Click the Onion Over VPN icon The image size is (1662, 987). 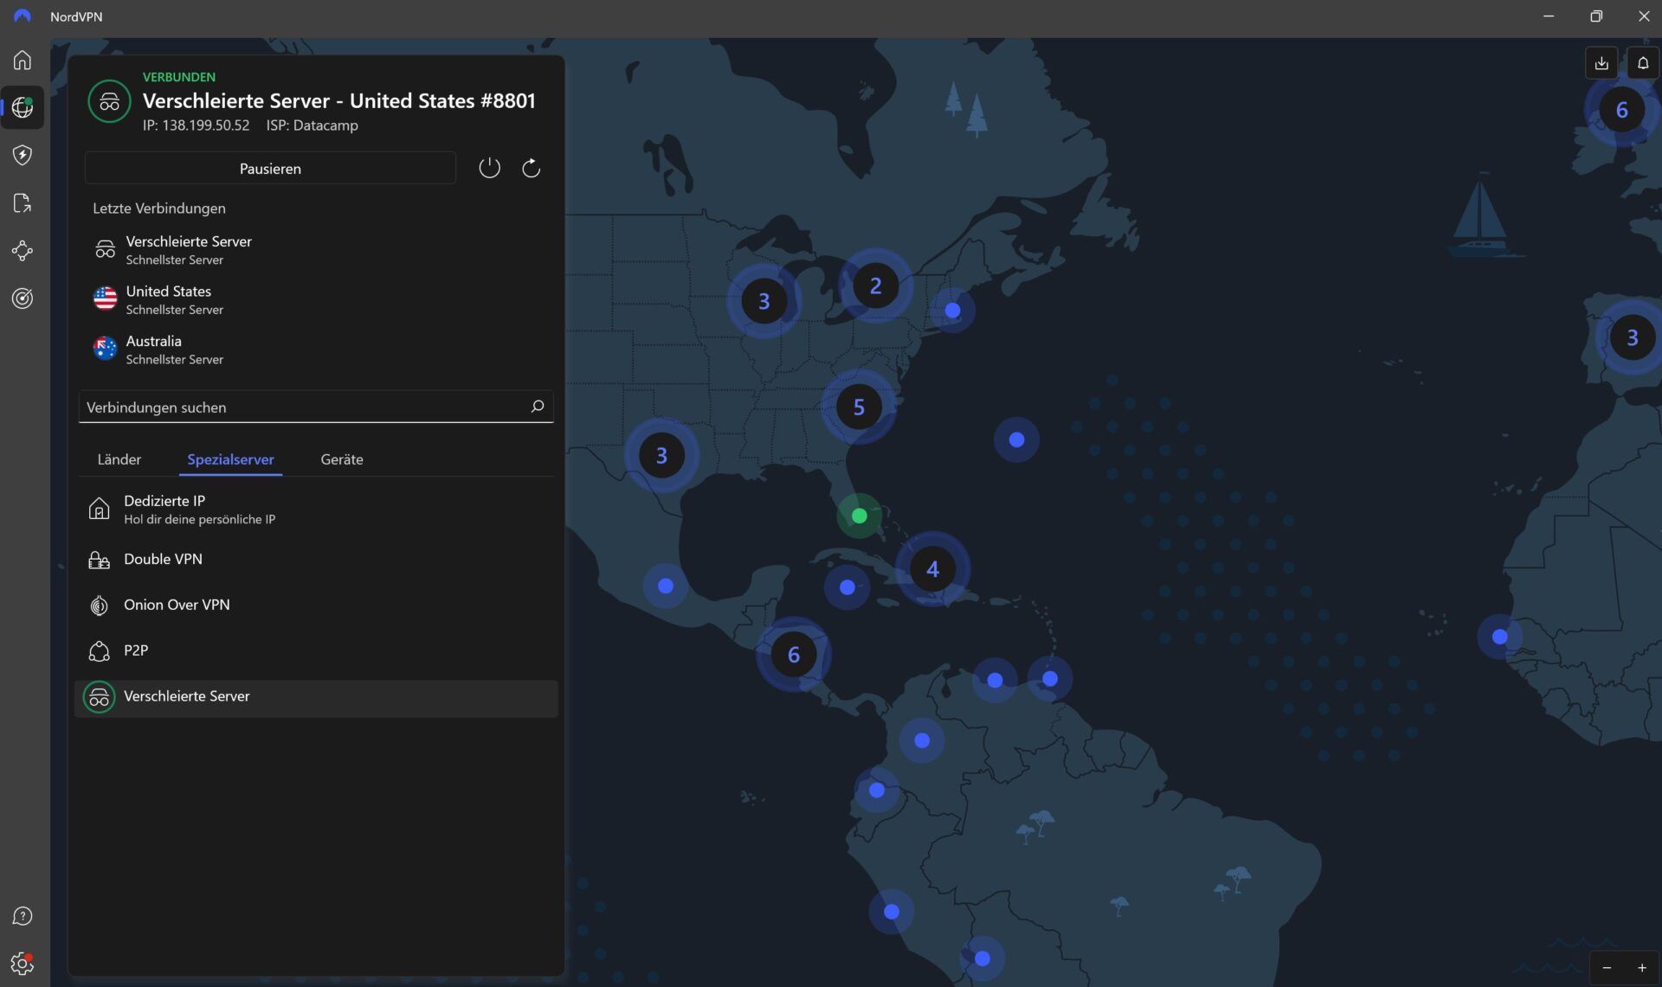pyautogui.click(x=100, y=606)
